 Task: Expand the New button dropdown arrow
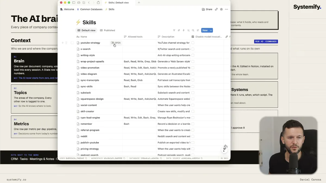(211, 30)
